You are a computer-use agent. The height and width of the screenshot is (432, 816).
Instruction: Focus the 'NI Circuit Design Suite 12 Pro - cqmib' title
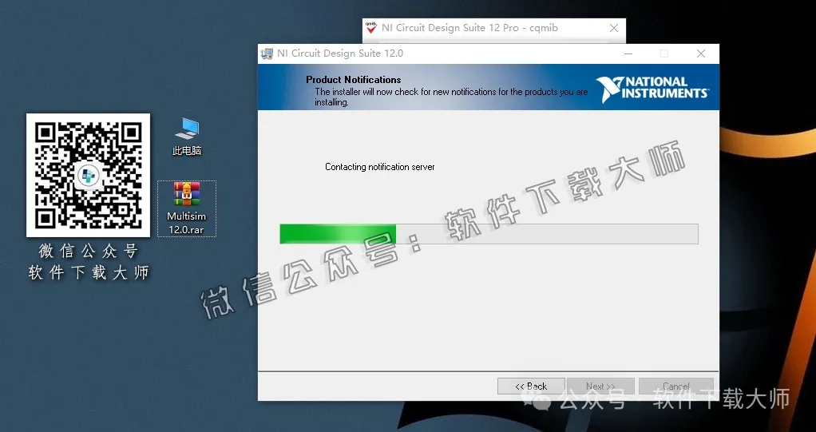[x=469, y=28]
